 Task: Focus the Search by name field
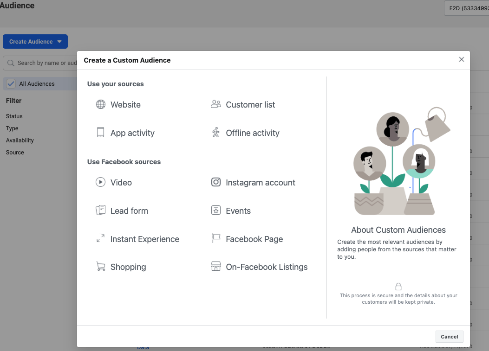[x=40, y=63]
